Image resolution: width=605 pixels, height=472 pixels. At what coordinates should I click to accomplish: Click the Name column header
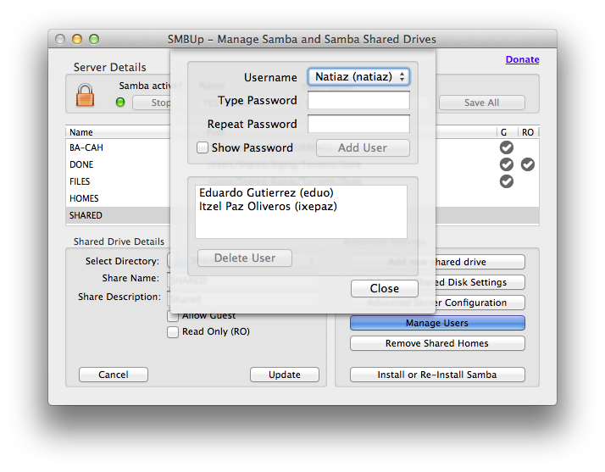click(x=118, y=132)
